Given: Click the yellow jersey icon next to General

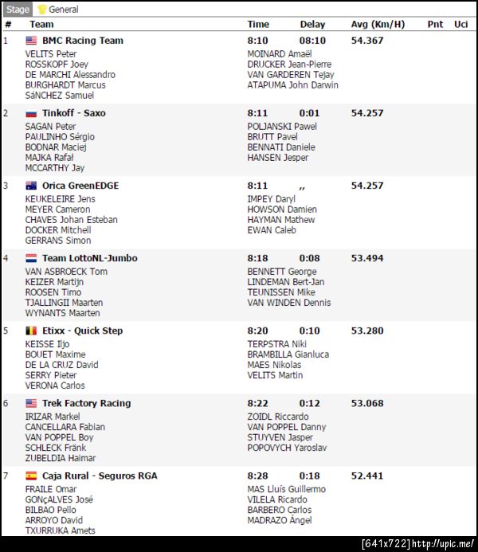Looking at the screenshot, I should click(x=42, y=10).
